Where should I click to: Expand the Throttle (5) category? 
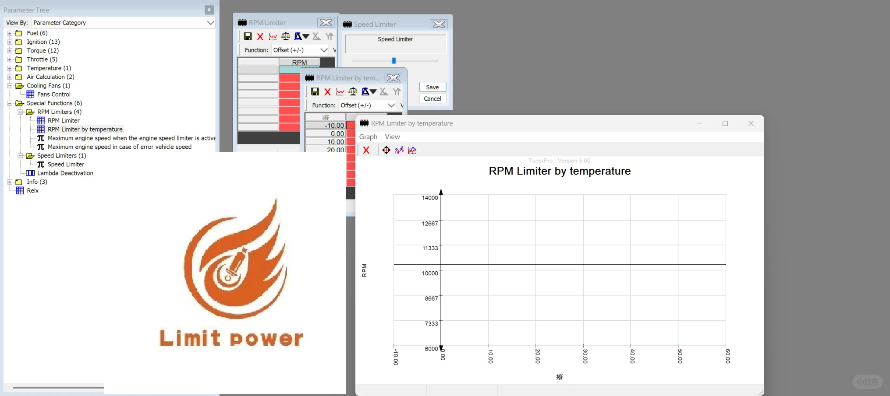click(x=10, y=59)
